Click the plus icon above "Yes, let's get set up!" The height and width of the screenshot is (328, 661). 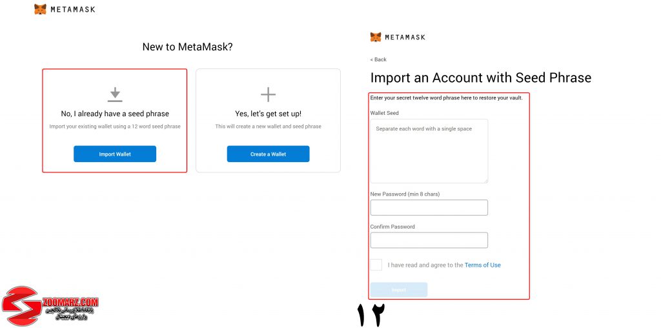(x=268, y=94)
